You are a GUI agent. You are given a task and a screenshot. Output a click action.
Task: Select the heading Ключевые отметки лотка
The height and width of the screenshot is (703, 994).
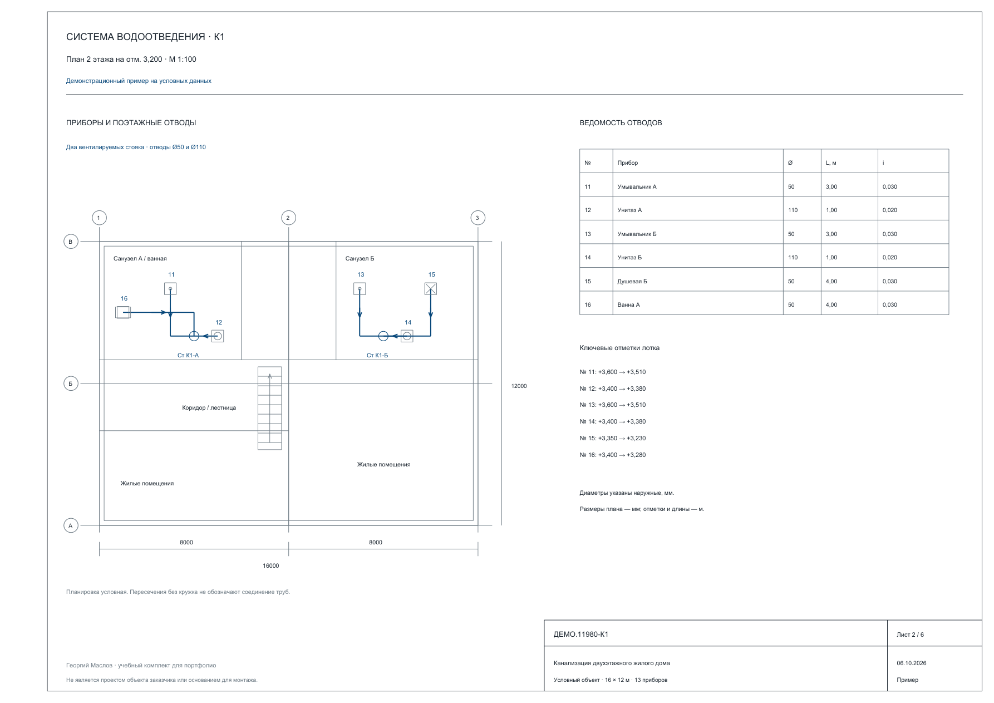point(619,348)
